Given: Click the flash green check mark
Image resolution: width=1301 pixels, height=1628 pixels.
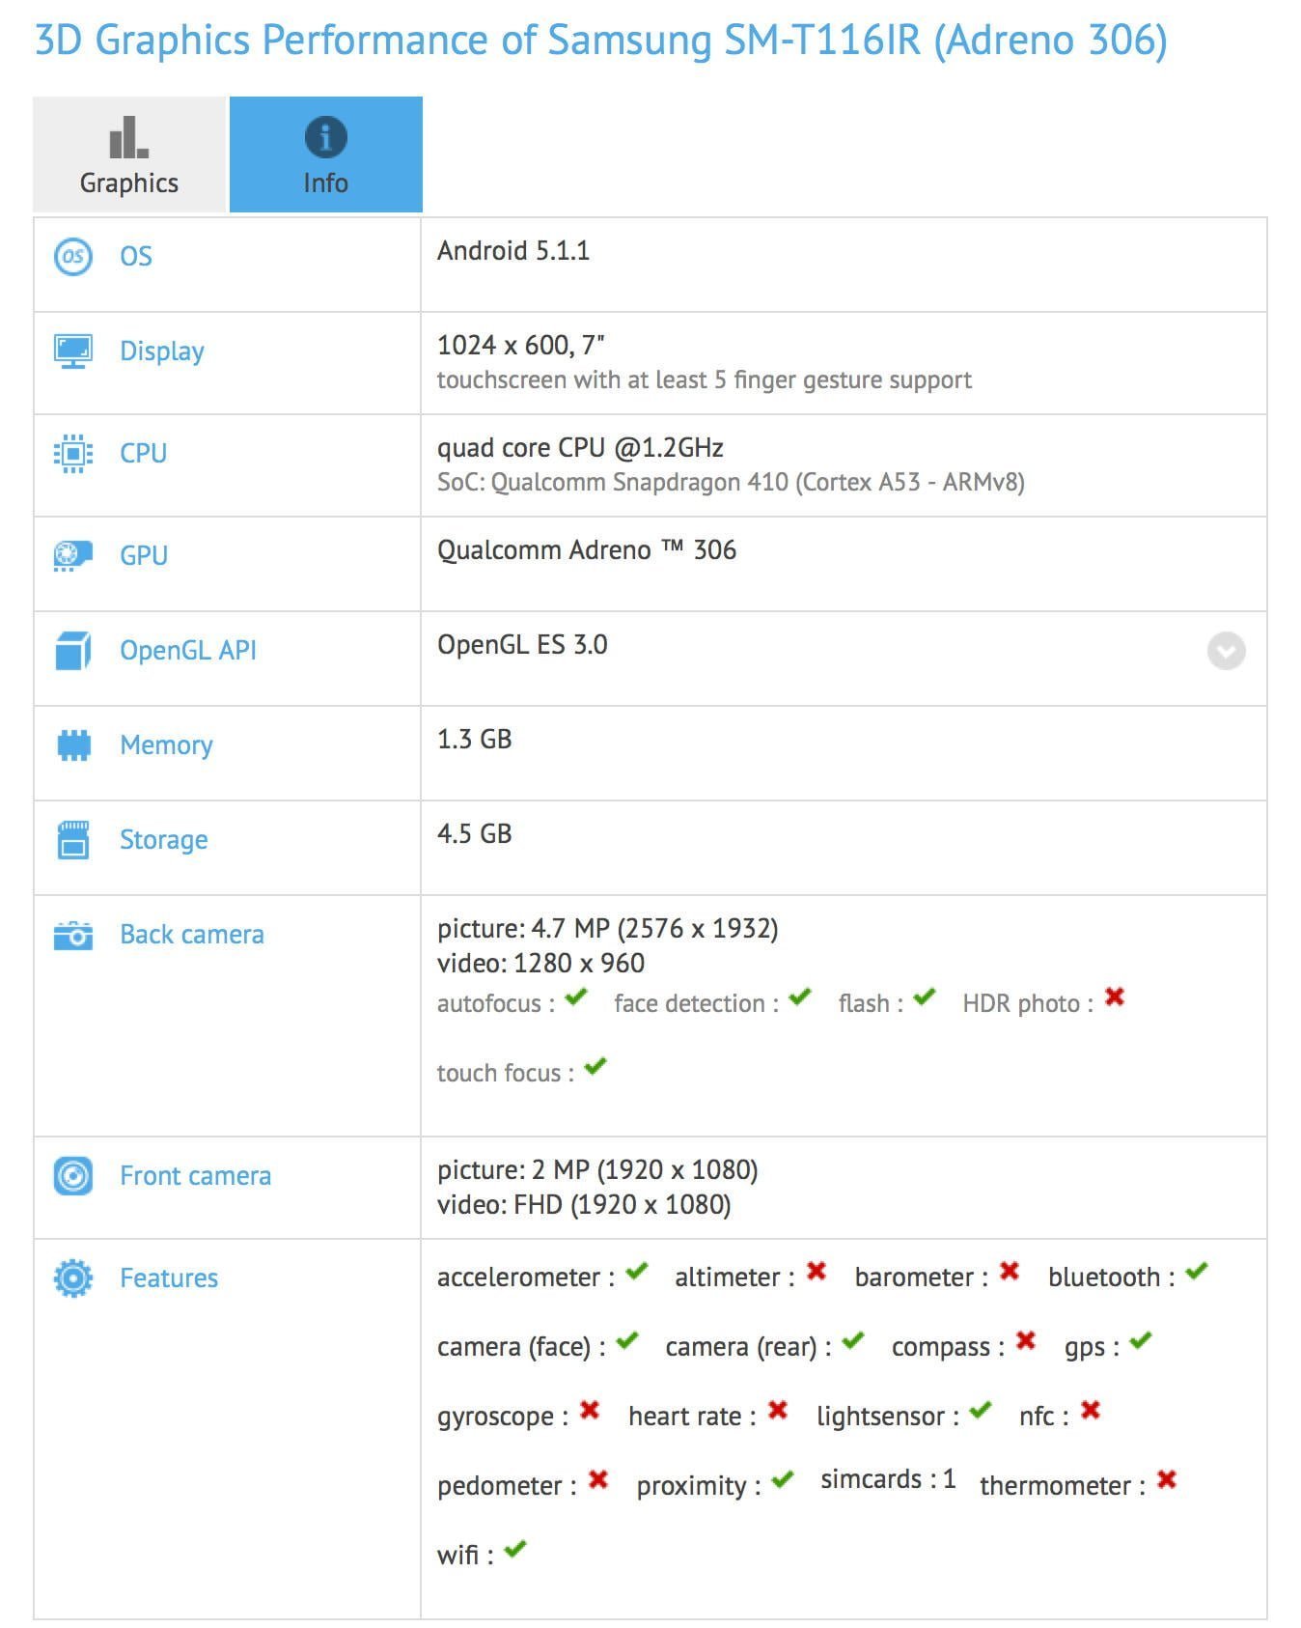Looking at the screenshot, I should [925, 996].
